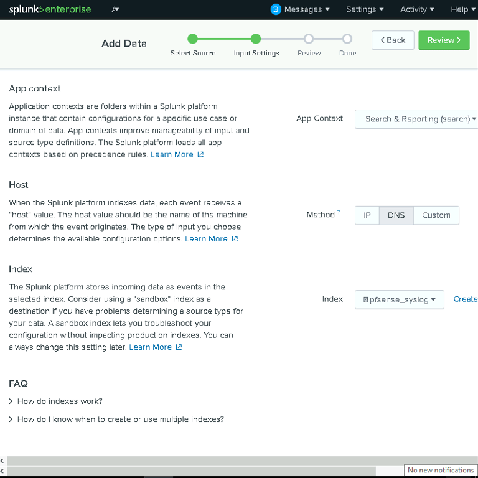Open the activity indicator icon near the logo
The image size is (478, 478).
click(x=115, y=9)
